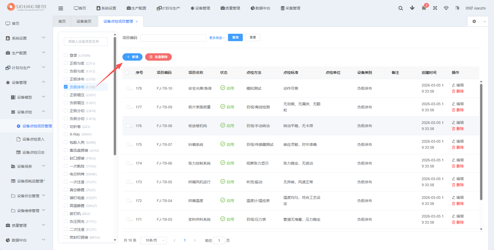Image resolution: width=494 pixels, height=250 pixels.
Task: Click edit icon for row 177
Action: (x=454, y=104)
